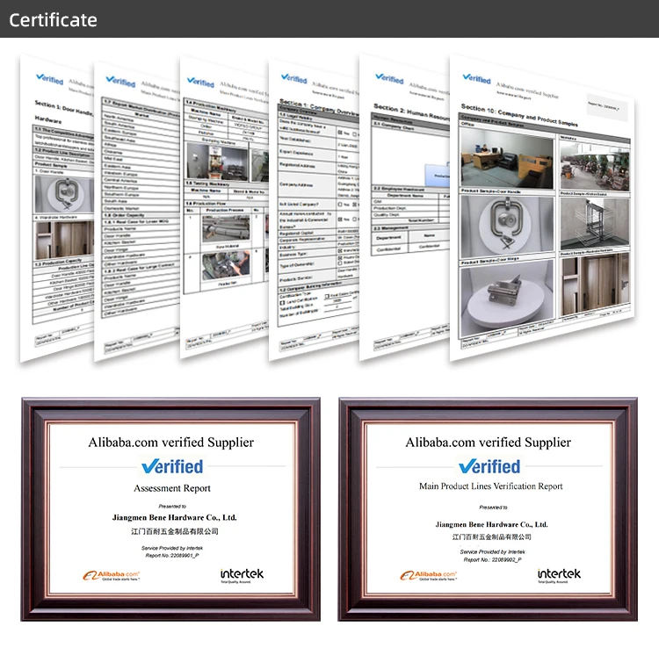659x648 pixels.
Task: Click "Section 1: Company Overview" heading
Action: 319,107
